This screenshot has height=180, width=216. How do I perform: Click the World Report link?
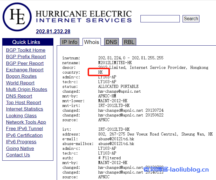[20, 83]
